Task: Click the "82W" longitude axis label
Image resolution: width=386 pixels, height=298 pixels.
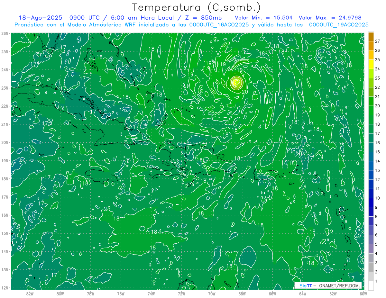Action: (30, 293)
